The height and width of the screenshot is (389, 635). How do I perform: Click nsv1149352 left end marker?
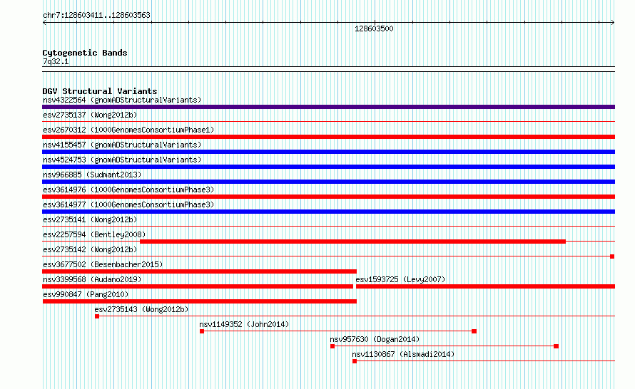coord(202,331)
